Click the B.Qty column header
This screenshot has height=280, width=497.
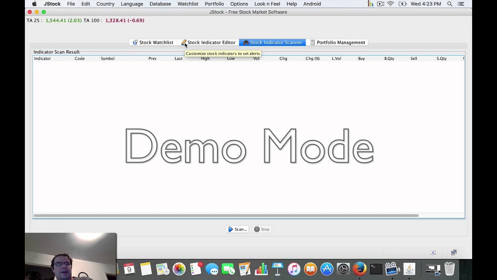[x=396, y=58]
